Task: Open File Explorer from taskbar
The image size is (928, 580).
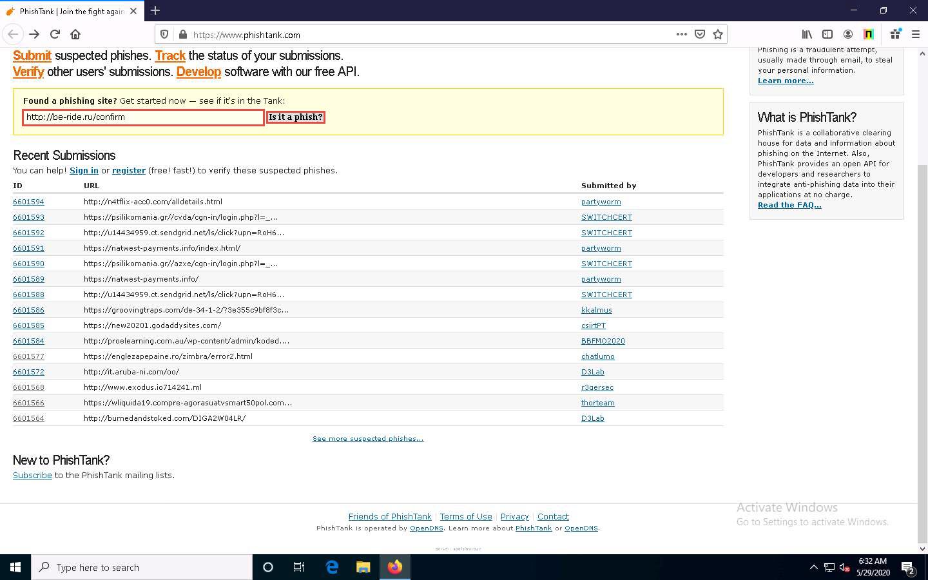Action: [363, 567]
